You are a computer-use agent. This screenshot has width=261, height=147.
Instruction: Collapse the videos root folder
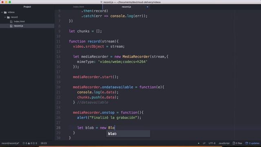click(x=2, y=12)
